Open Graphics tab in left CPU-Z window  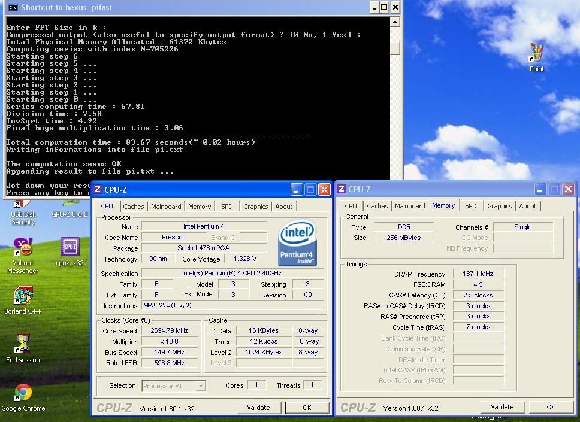(x=256, y=206)
